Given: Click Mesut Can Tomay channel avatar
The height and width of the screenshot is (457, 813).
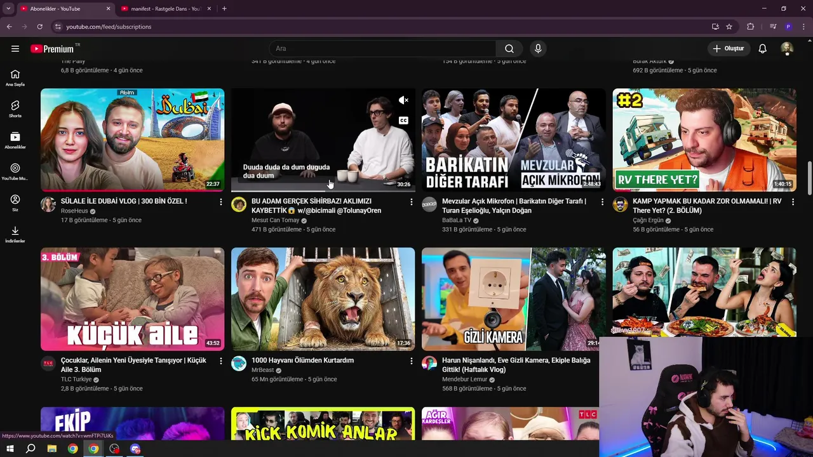Looking at the screenshot, I should pos(239,204).
